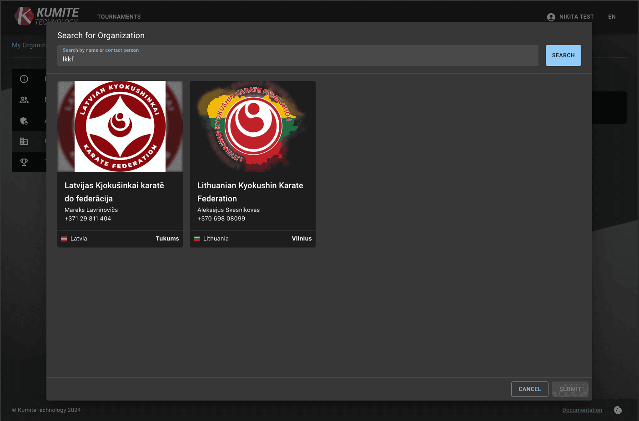This screenshot has width=639, height=421.
Task: Open the Documentation link
Action: coord(582,410)
